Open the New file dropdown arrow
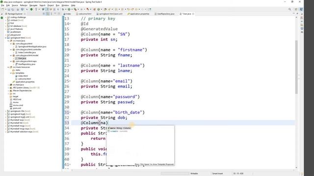Viewport: 314px width, 176px height. click(5, 9)
